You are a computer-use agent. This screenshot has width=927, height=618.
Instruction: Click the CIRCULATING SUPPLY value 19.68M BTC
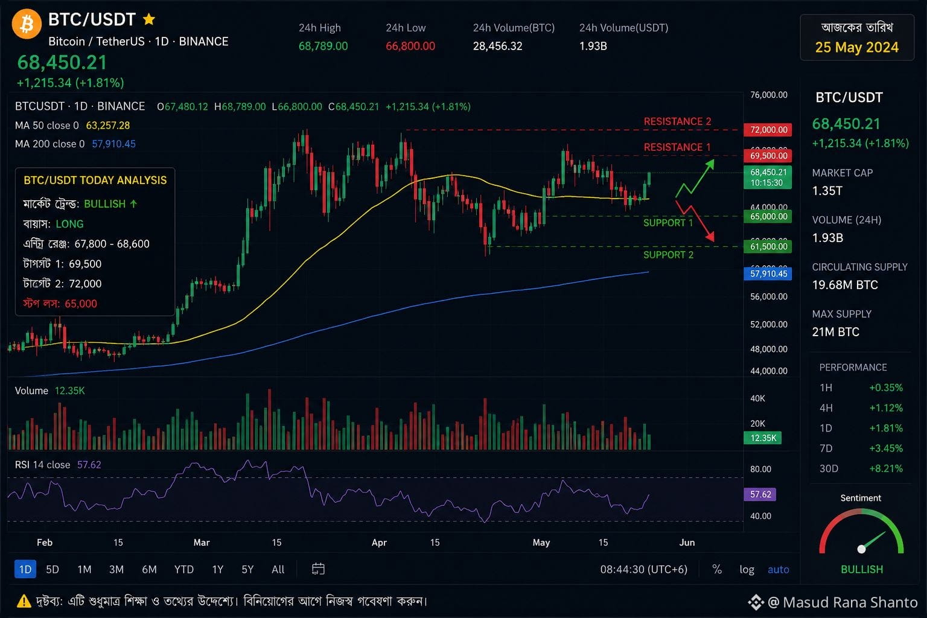pos(845,285)
